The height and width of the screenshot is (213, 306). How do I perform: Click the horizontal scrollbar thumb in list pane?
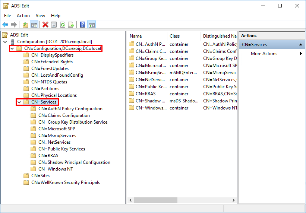[x=155, y=200]
